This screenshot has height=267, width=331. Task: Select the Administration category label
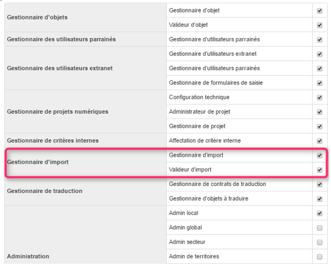[x=28, y=256]
